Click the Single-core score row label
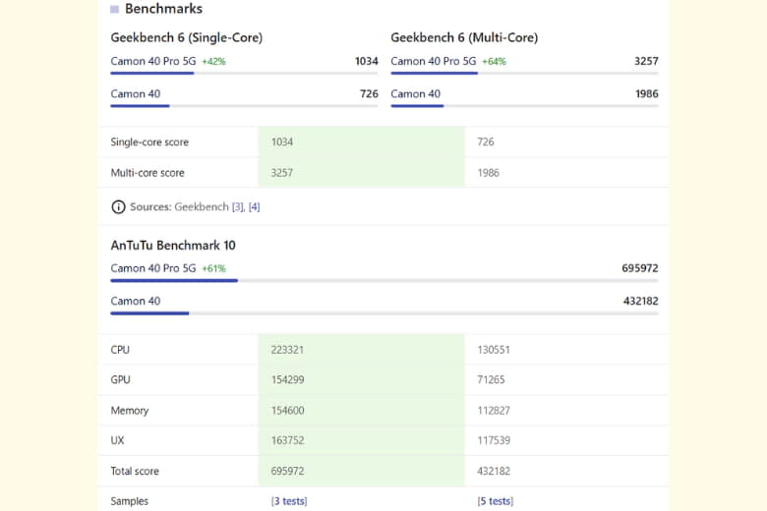767x511 pixels. [149, 142]
